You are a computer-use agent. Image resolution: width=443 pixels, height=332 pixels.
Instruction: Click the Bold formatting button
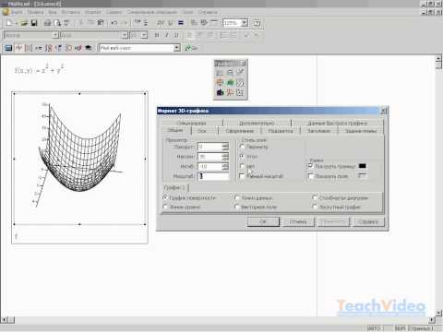tap(157, 35)
